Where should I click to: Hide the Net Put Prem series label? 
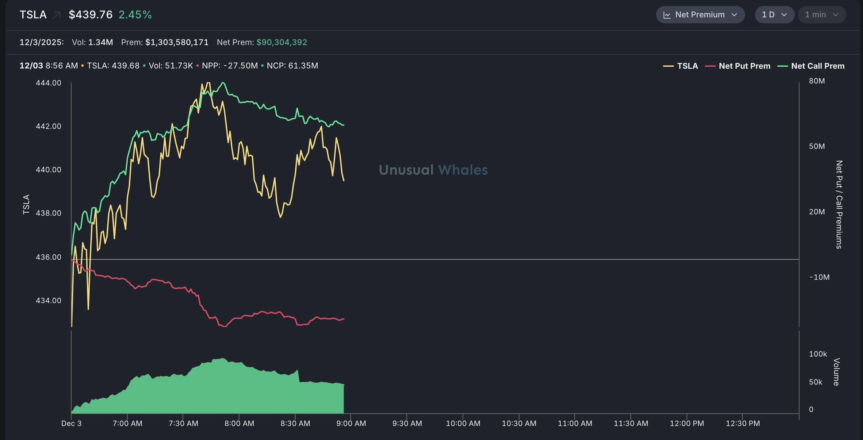click(x=744, y=66)
